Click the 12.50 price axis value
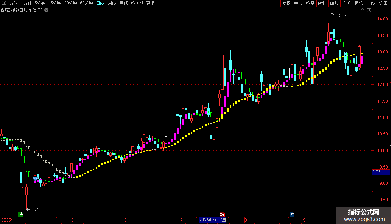391x224 pixels. click(382, 68)
